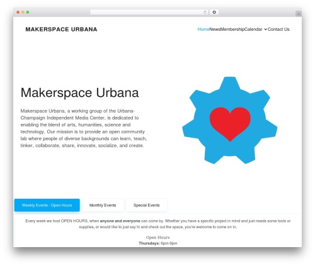
Task: Click the Thursdays: 6pm-9pm text
Action: 157,243
